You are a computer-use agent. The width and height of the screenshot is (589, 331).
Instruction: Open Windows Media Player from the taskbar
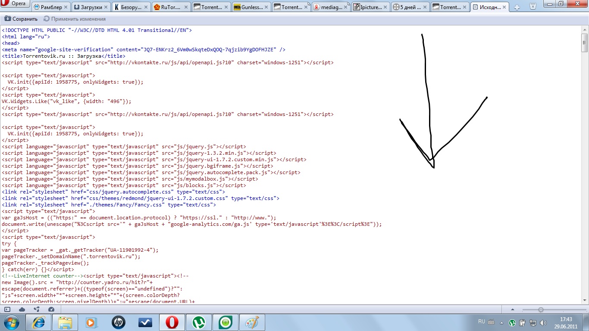91,322
